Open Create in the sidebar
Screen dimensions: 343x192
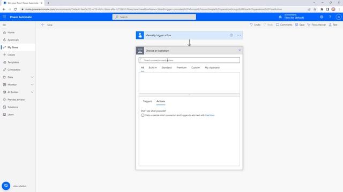[11, 55]
